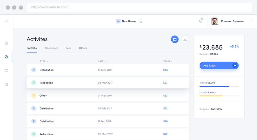Switch to the Operations tab
The height and width of the screenshot is (140, 257).
pyautogui.click(x=51, y=48)
